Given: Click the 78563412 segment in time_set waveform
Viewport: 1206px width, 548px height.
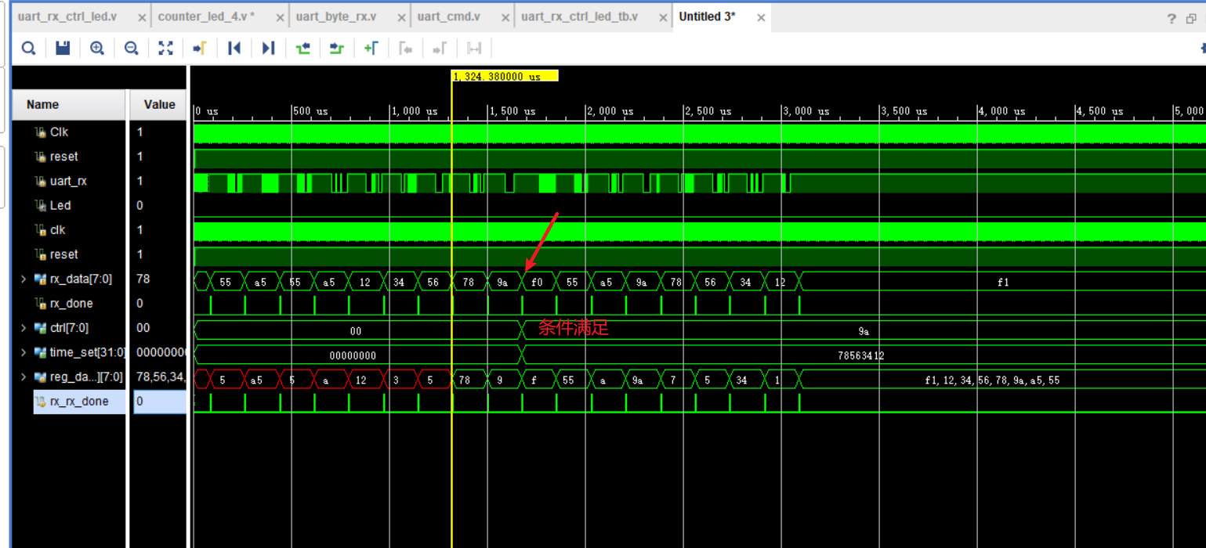Looking at the screenshot, I should [861, 355].
